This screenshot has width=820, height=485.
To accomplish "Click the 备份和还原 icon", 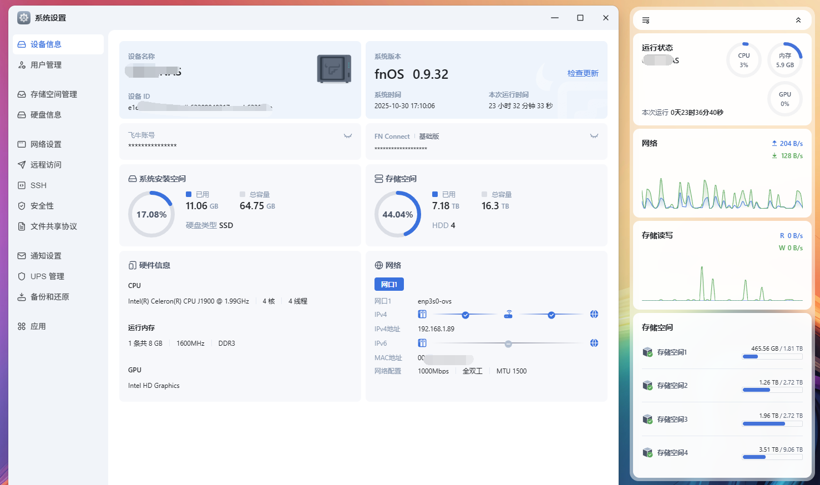I will point(22,297).
